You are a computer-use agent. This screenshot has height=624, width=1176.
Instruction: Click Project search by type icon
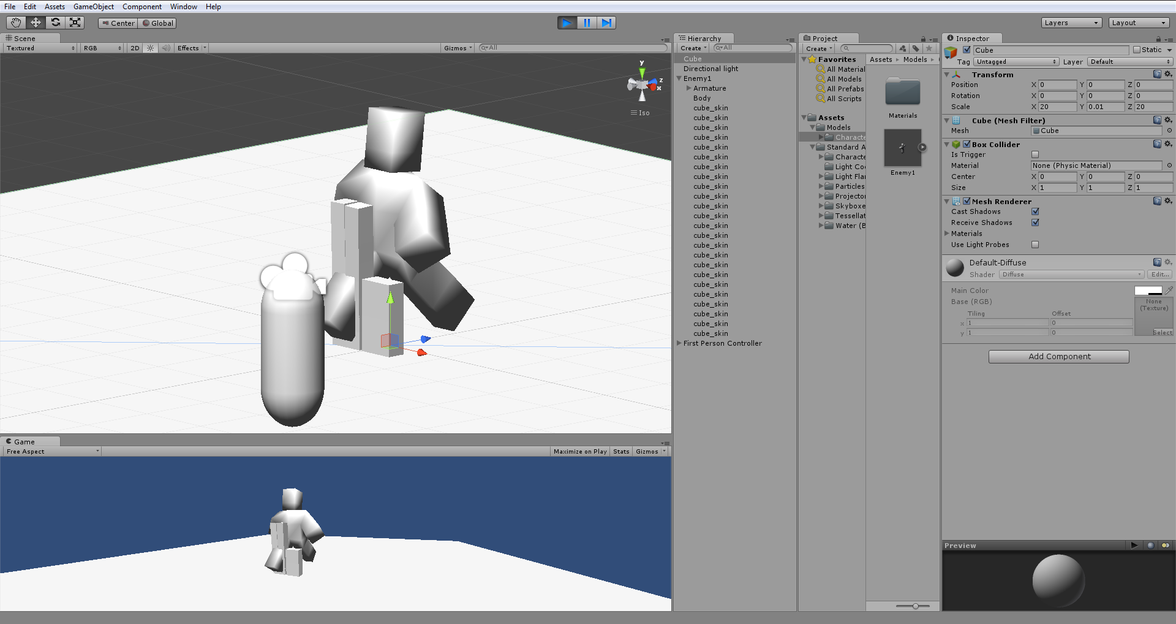click(902, 48)
